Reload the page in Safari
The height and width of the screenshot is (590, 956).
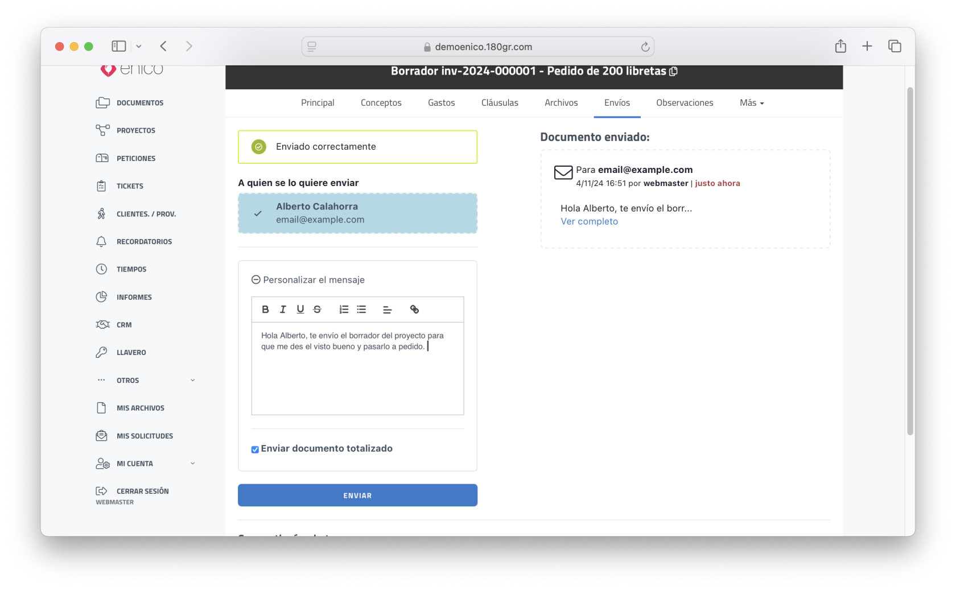[645, 47]
